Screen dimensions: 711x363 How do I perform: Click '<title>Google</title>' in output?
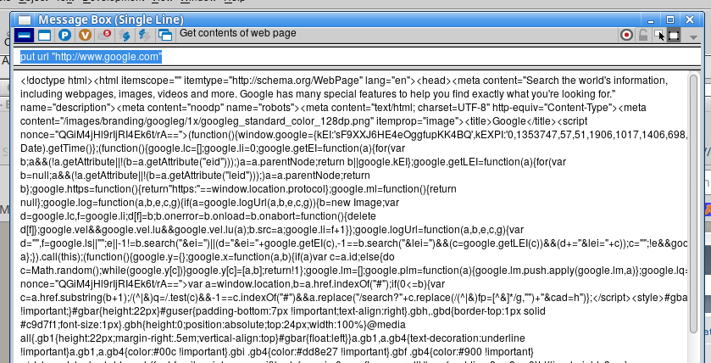(x=510, y=121)
